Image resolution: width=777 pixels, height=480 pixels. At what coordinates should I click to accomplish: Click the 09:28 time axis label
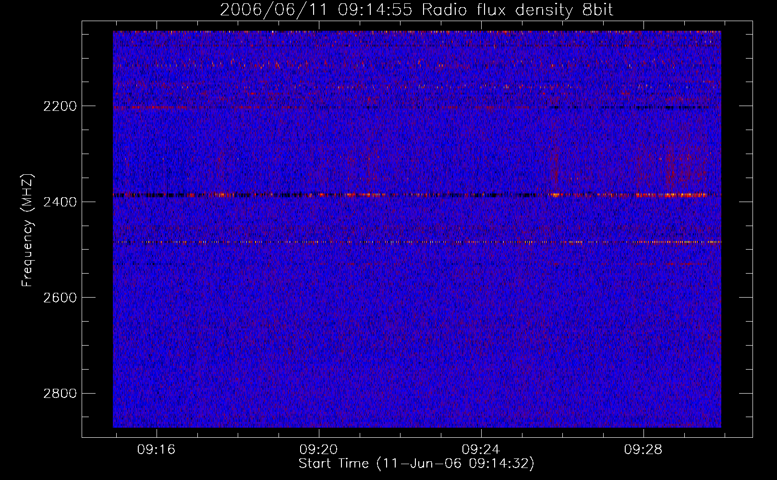coord(643,450)
